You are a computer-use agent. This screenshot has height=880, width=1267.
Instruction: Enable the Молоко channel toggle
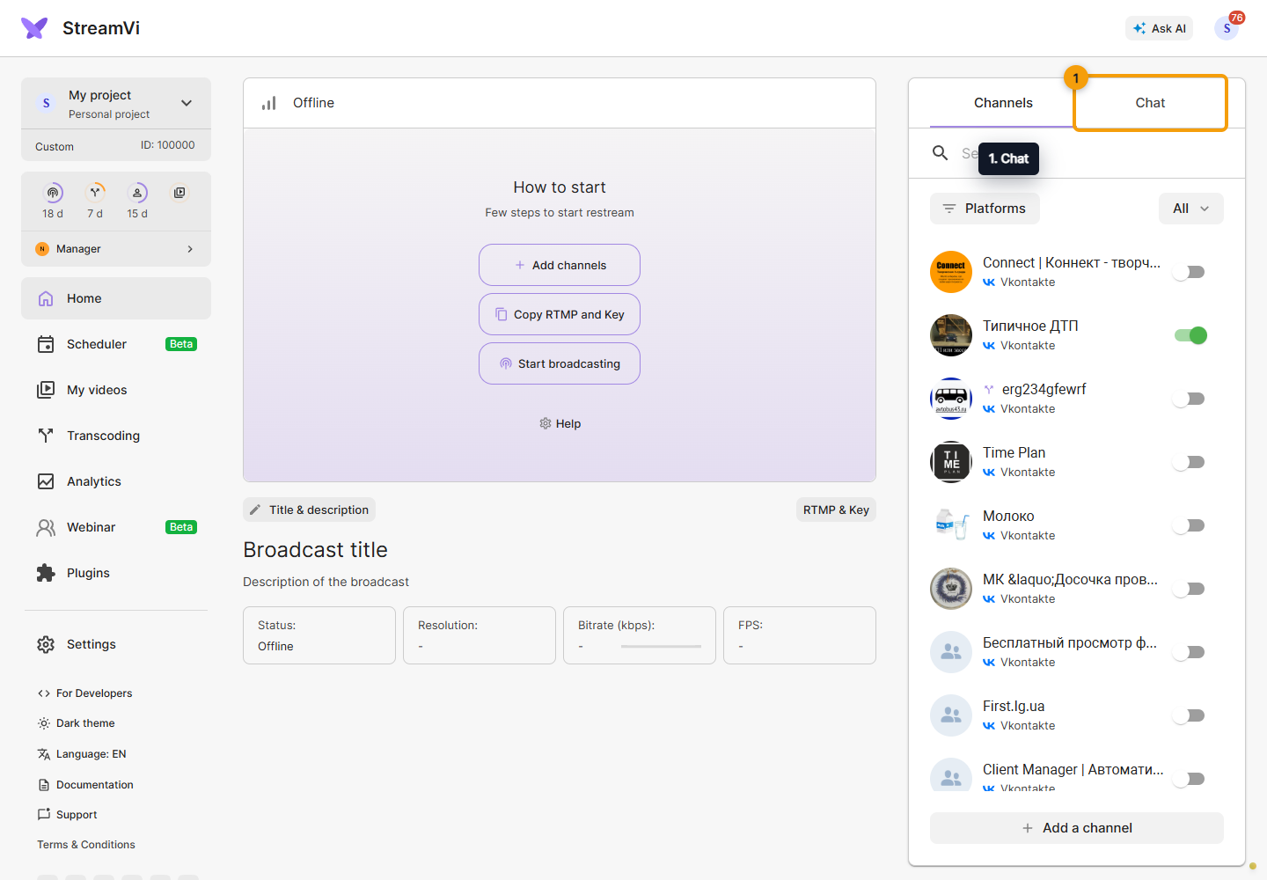1190,525
